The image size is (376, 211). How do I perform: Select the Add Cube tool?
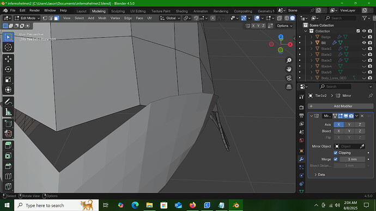[x=8, y=123]
